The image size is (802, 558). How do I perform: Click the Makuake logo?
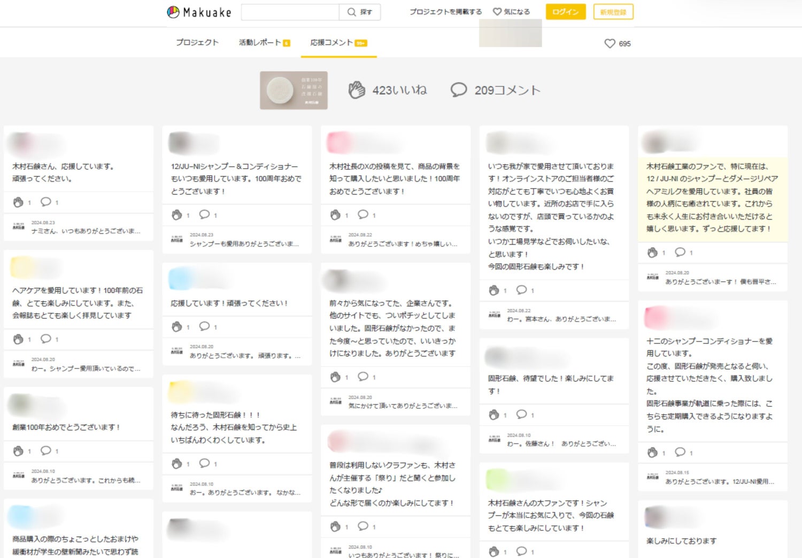coord(199,12)
